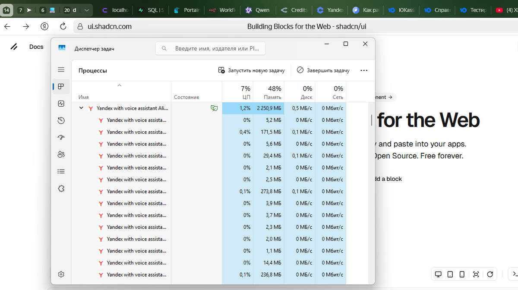Image resolution: width=518 pixels, height=290 pixels.
Task: Open the Services puzzle icon in sidebar
Action: [x=61, y=188]
